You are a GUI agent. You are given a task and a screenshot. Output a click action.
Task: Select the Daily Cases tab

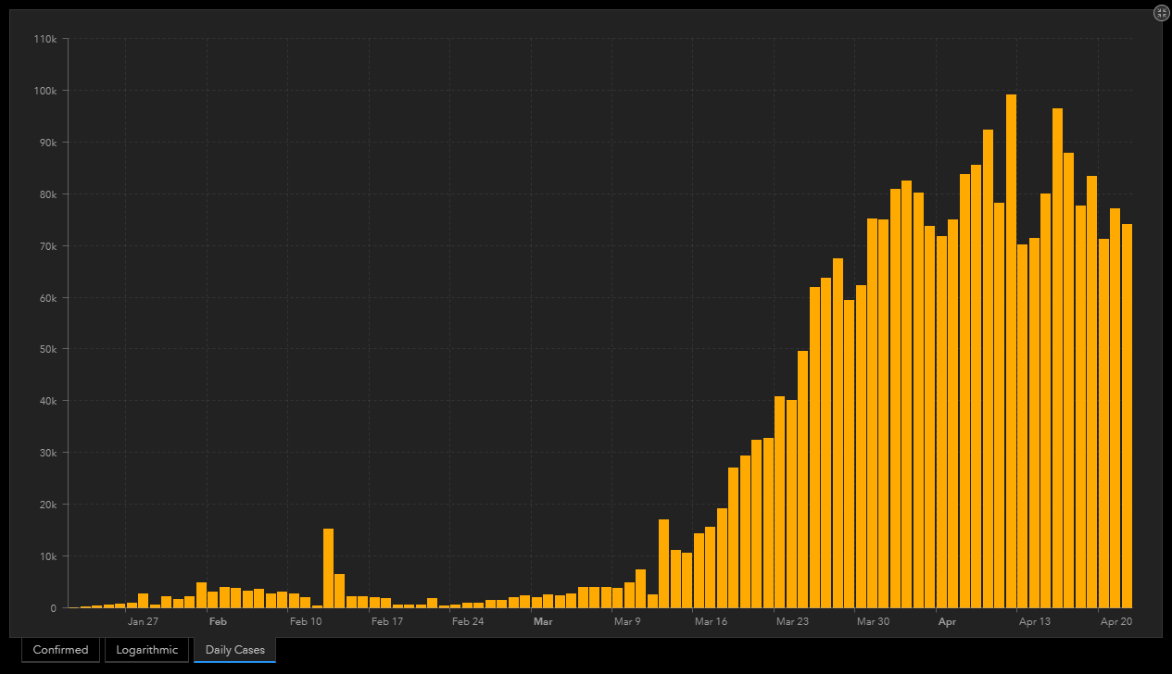[x=234, y=650]
